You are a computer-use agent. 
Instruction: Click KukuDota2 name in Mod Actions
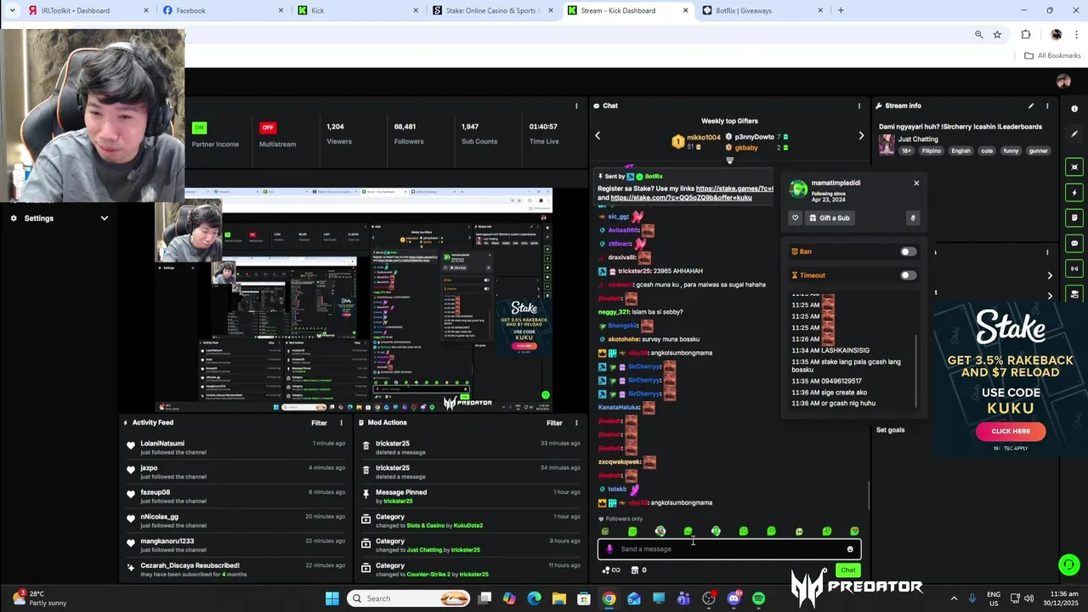(x=467, y=526)
